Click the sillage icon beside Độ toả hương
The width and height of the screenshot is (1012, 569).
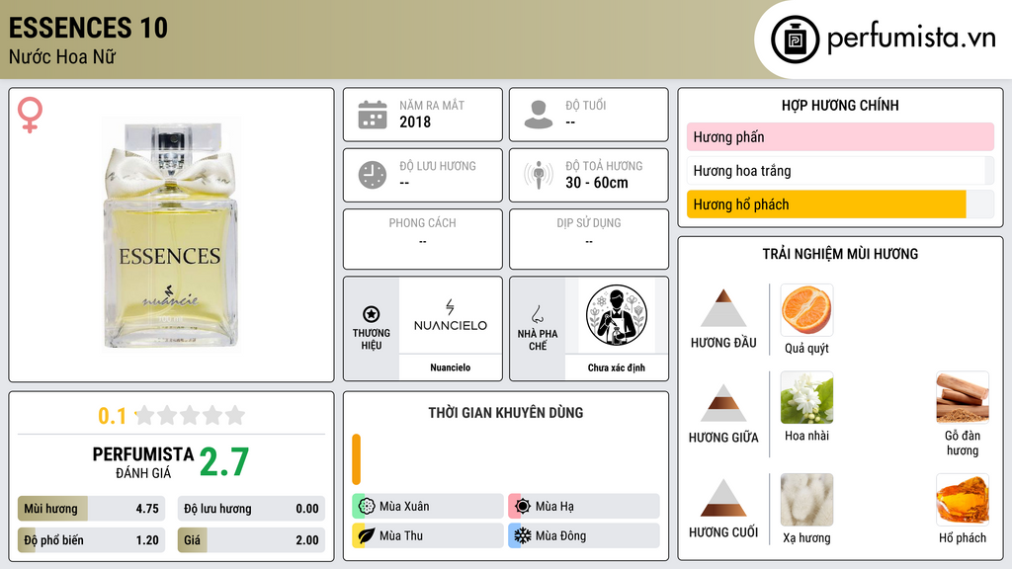click(x=539, y=176)
